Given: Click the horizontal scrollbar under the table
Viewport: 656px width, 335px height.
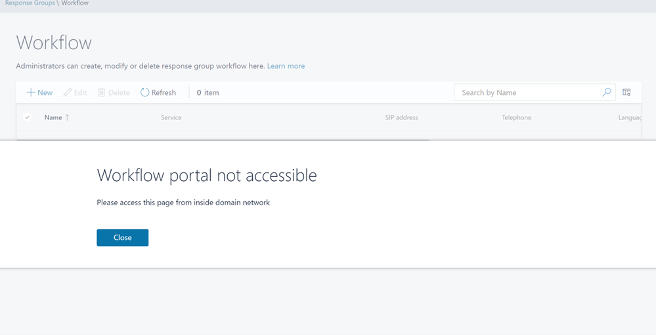Looking at the screenshot, I should pyautogui.click(x=223, y=140).
